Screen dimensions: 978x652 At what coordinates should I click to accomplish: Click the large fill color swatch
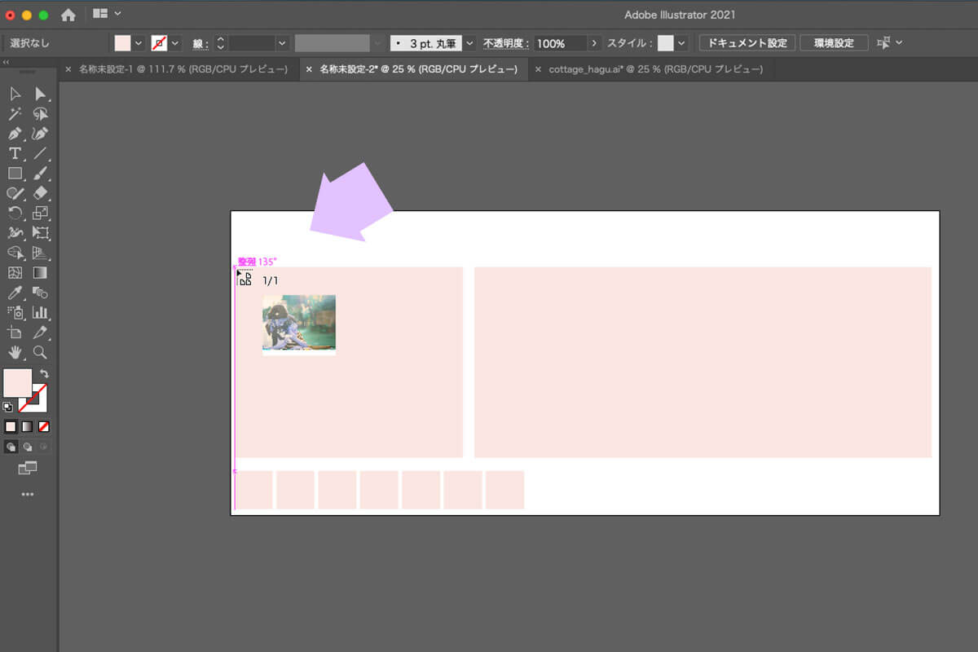click(x=18, y=383)
